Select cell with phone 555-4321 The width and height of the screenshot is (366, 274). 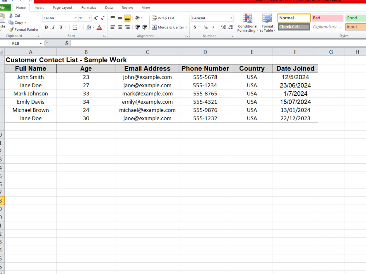pos(205,102)
